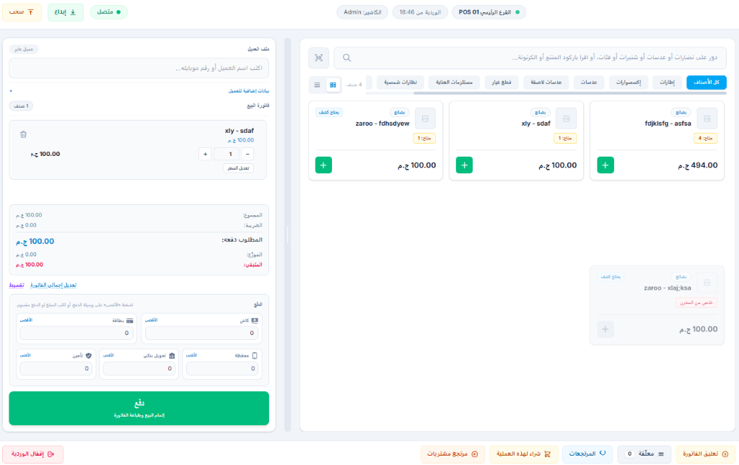
Task: Select the قطع غيار category tab
Action: point(502,82)
